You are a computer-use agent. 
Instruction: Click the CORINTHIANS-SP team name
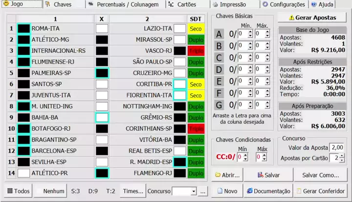[x=149, y=129]
